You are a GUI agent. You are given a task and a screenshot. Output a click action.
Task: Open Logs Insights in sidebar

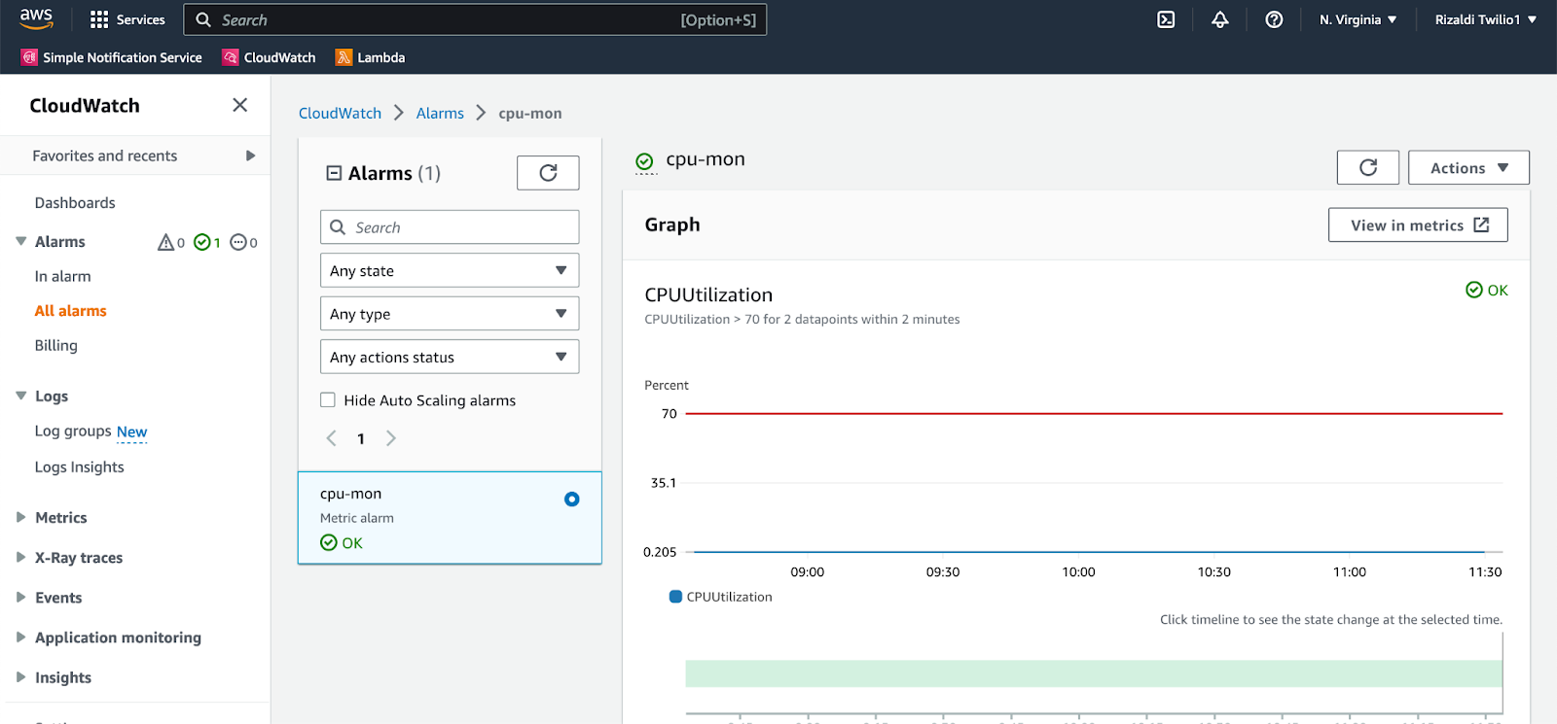[x=79, y=466]
